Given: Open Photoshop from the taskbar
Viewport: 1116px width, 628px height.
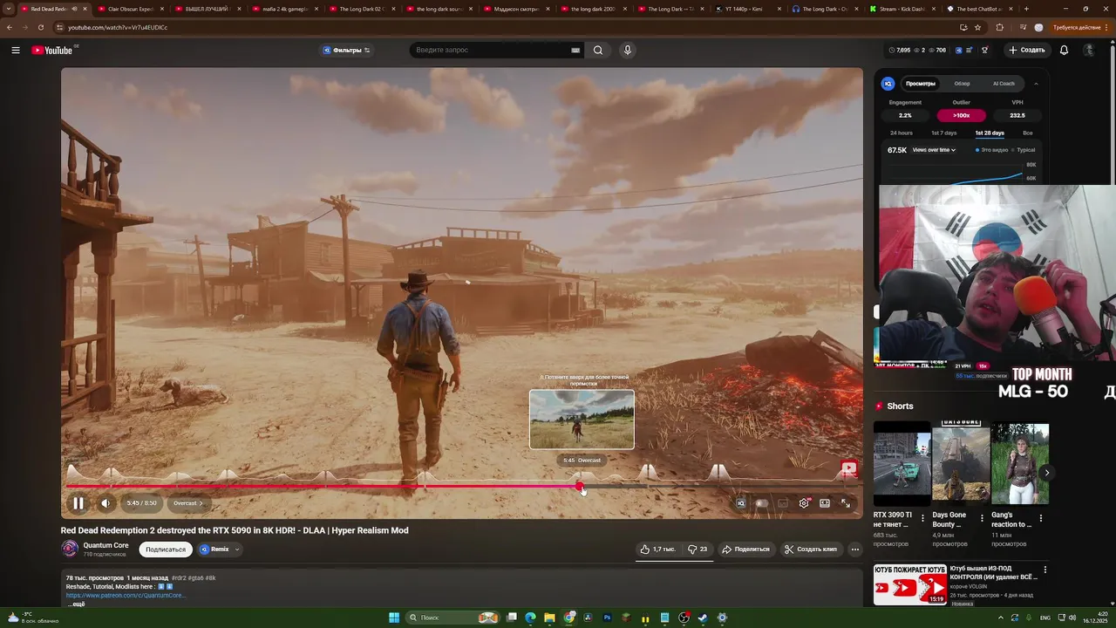Looking at the screenshot, I should (x=607, y=618).
